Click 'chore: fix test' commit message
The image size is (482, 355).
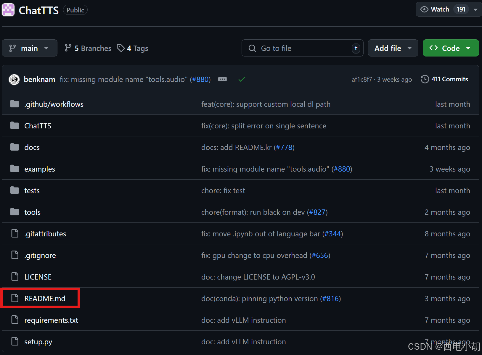(223, 191)
